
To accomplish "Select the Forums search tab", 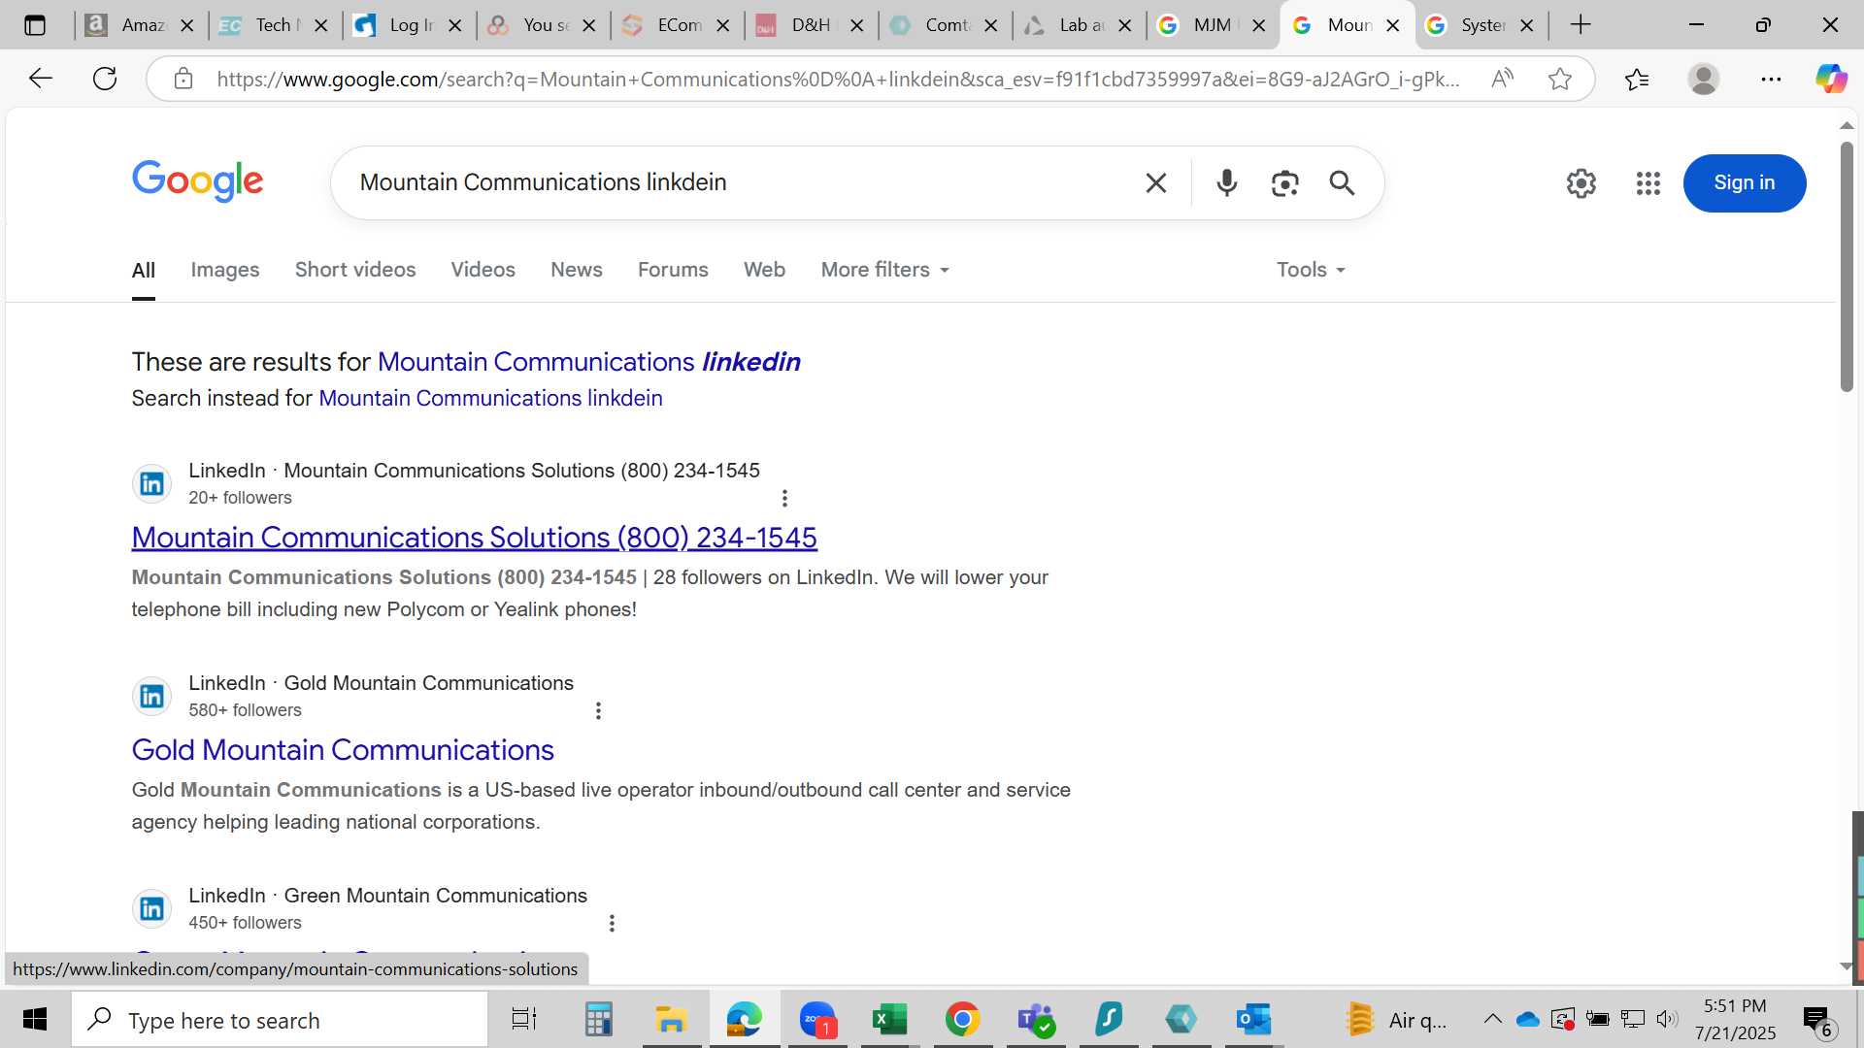I will 673,270.
